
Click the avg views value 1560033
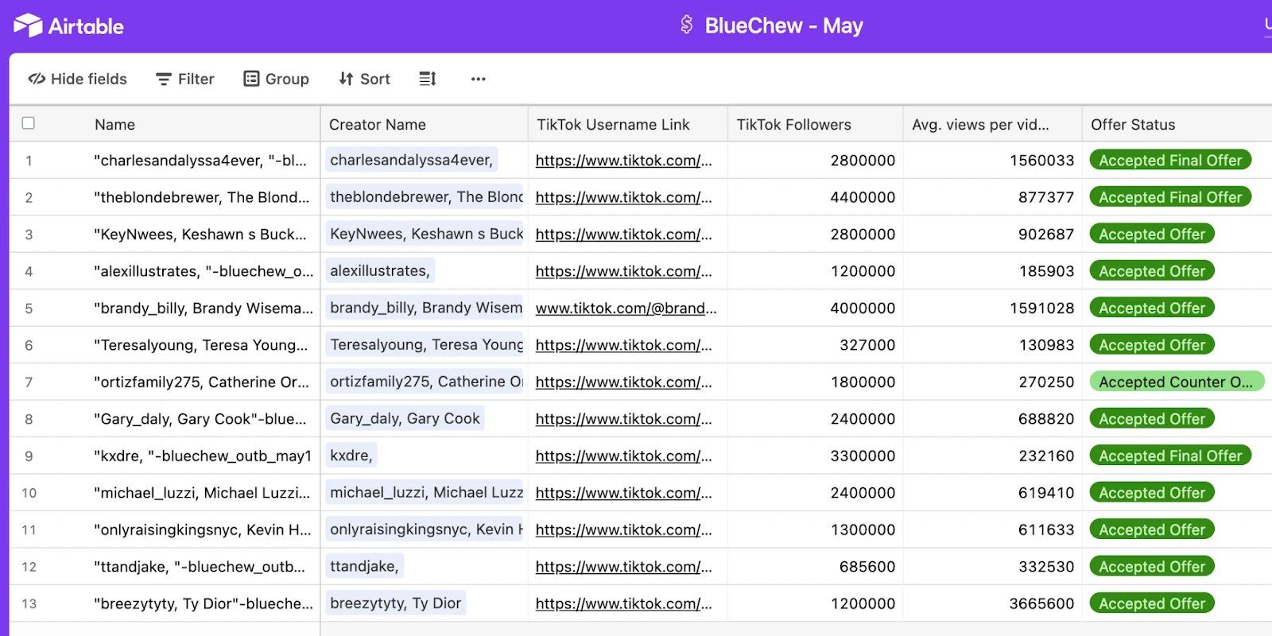click(x=1041, y=161)
